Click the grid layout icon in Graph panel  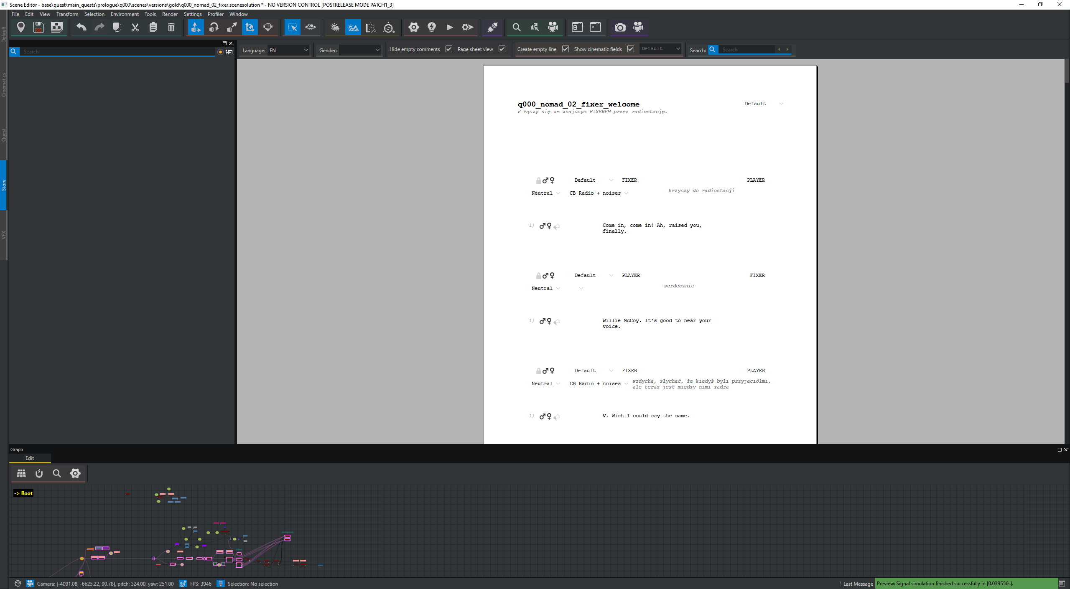21,473
